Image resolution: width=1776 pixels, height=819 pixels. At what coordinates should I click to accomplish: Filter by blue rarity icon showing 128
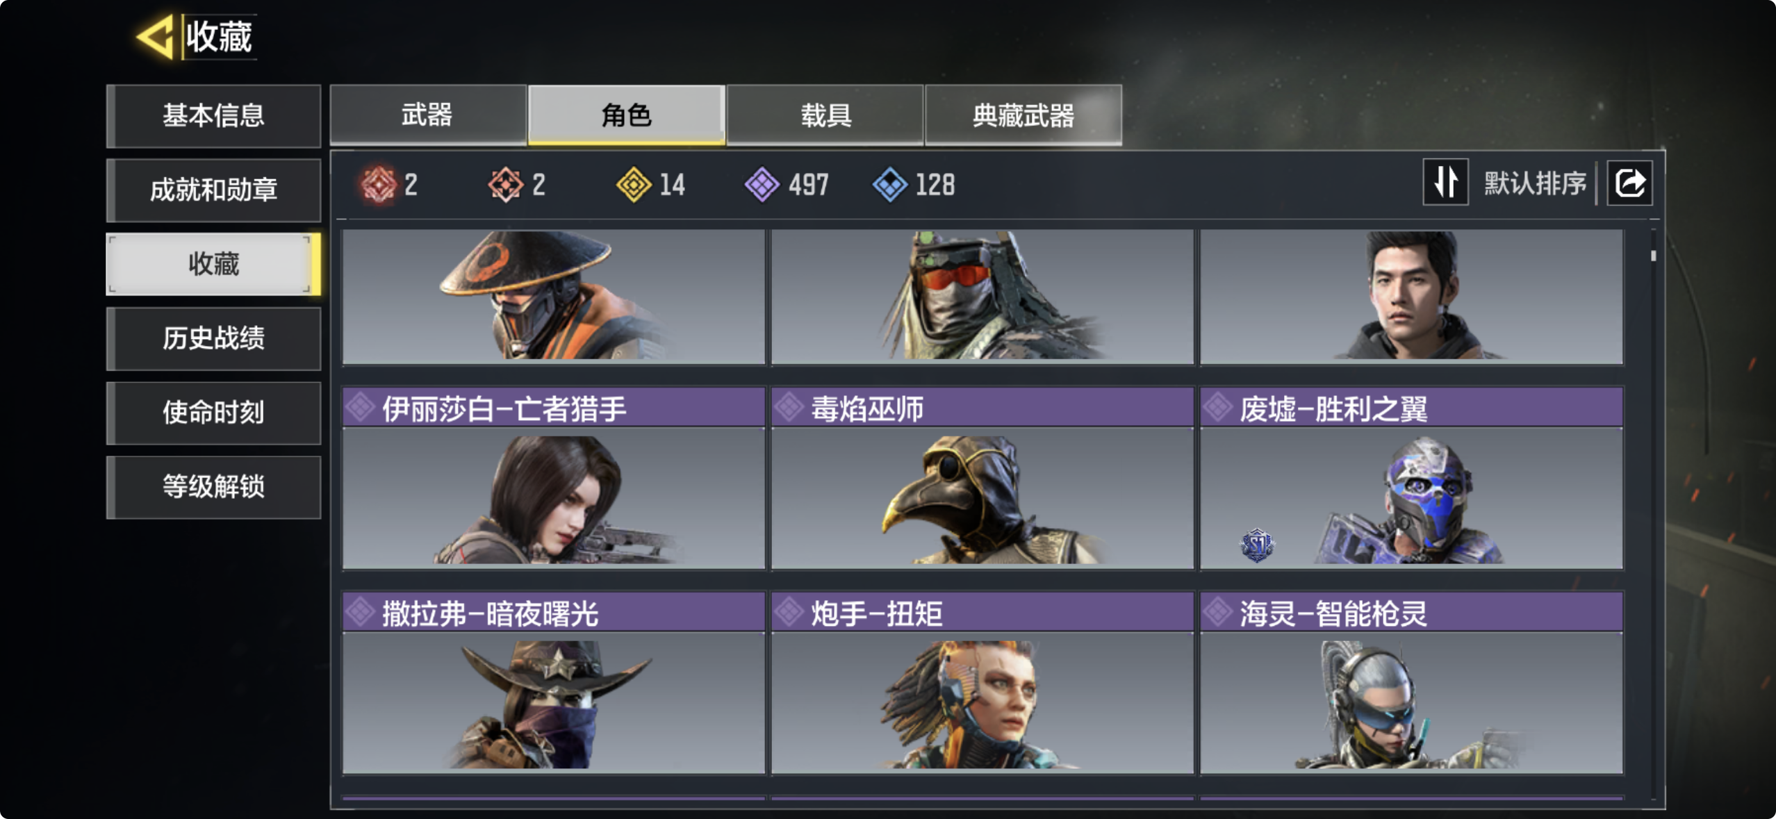914,185
